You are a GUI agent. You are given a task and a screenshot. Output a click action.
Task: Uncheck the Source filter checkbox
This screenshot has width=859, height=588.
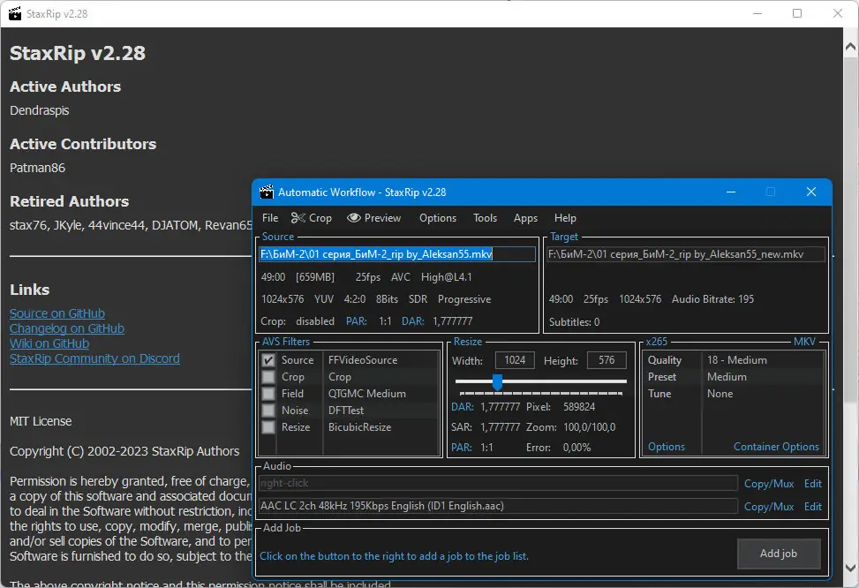(268, 360)
